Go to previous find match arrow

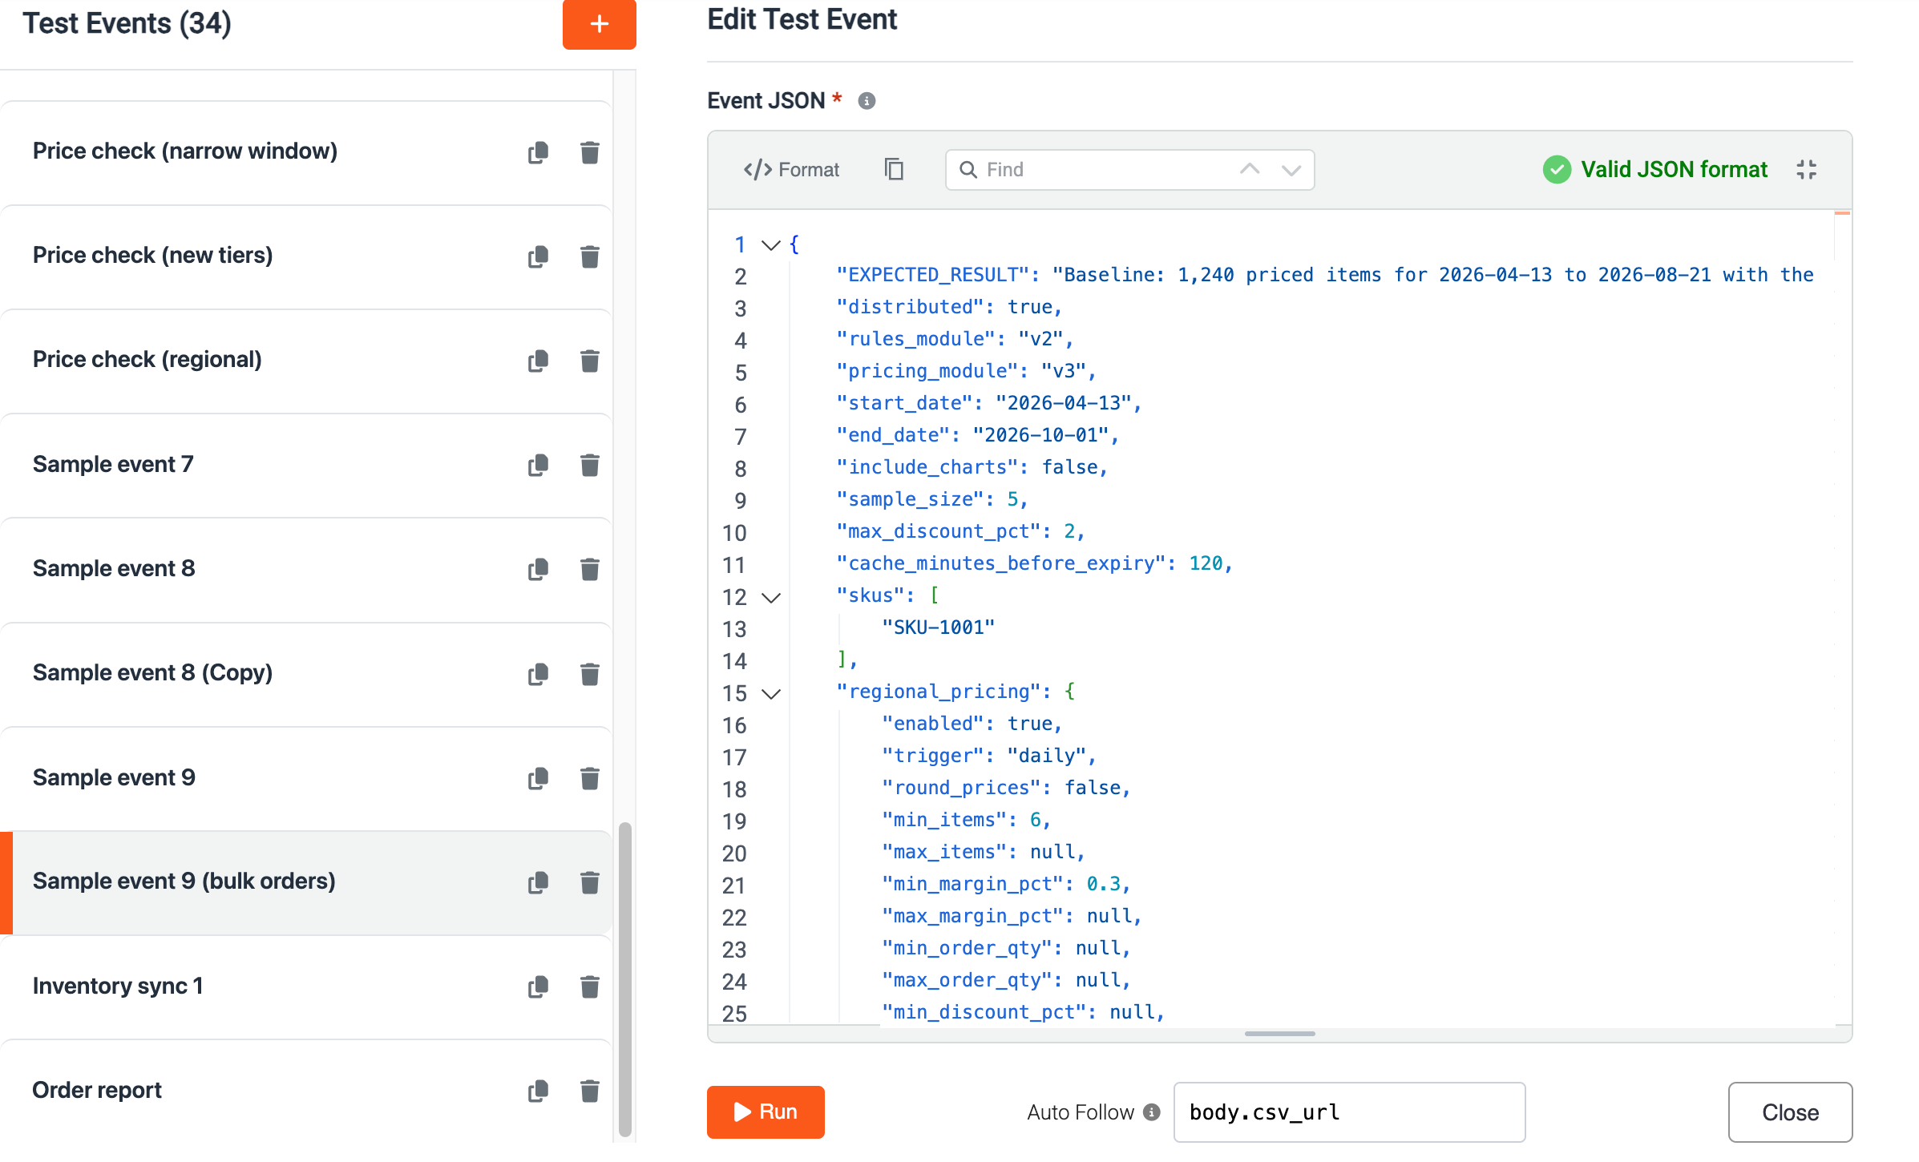(1250, 169)
